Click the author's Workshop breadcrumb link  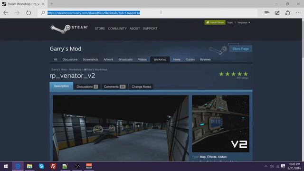click(x=95, y=70)
